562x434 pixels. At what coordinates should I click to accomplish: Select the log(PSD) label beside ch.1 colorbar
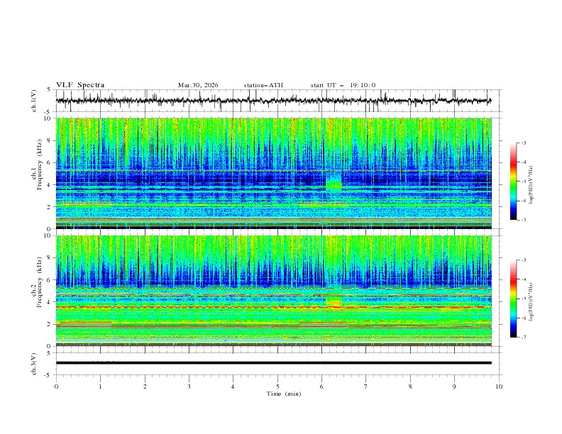coord(531,185)
